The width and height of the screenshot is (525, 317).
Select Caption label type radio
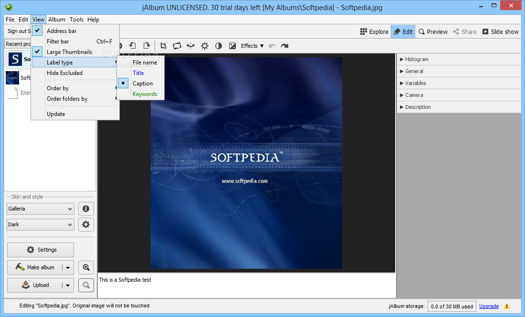(123, 84)
